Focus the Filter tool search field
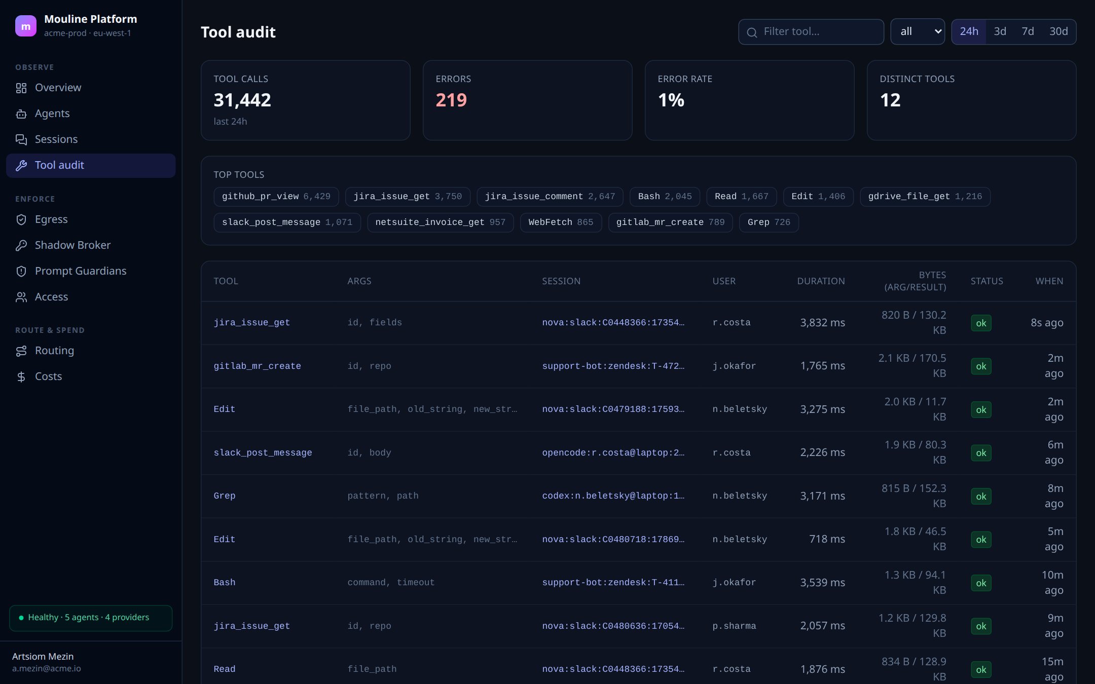This screenshot has height=684, width=1095. pos(811,32)
